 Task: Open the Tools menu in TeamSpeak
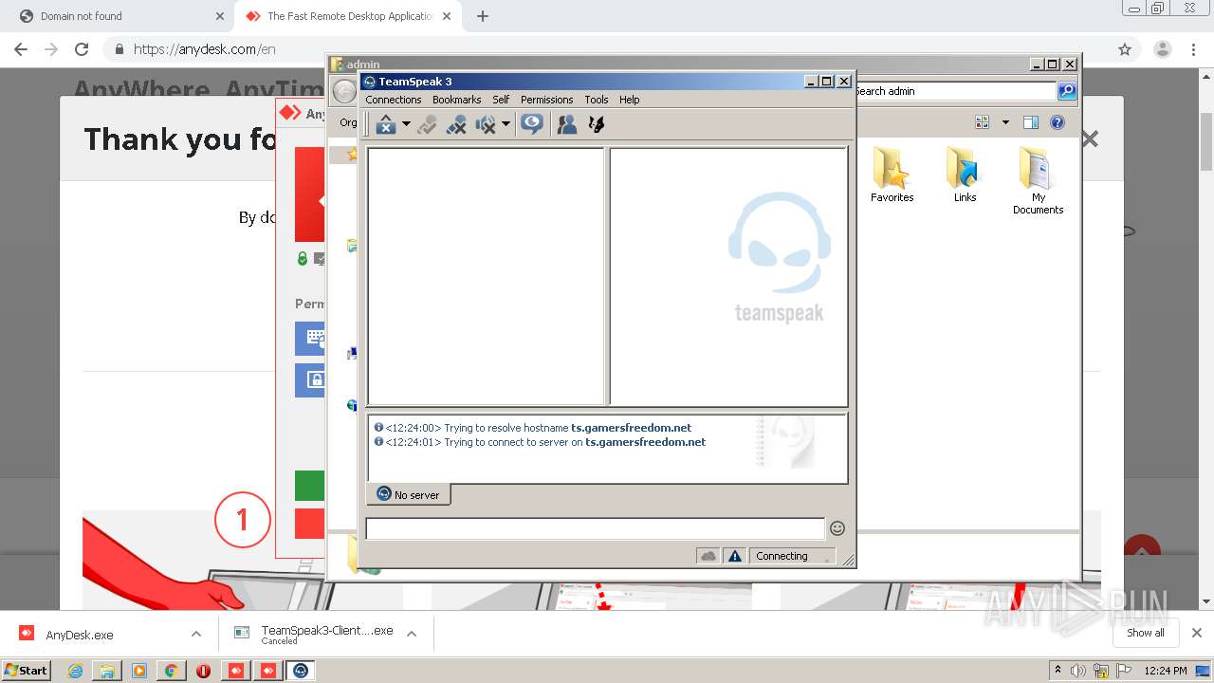tap(597, 100)
